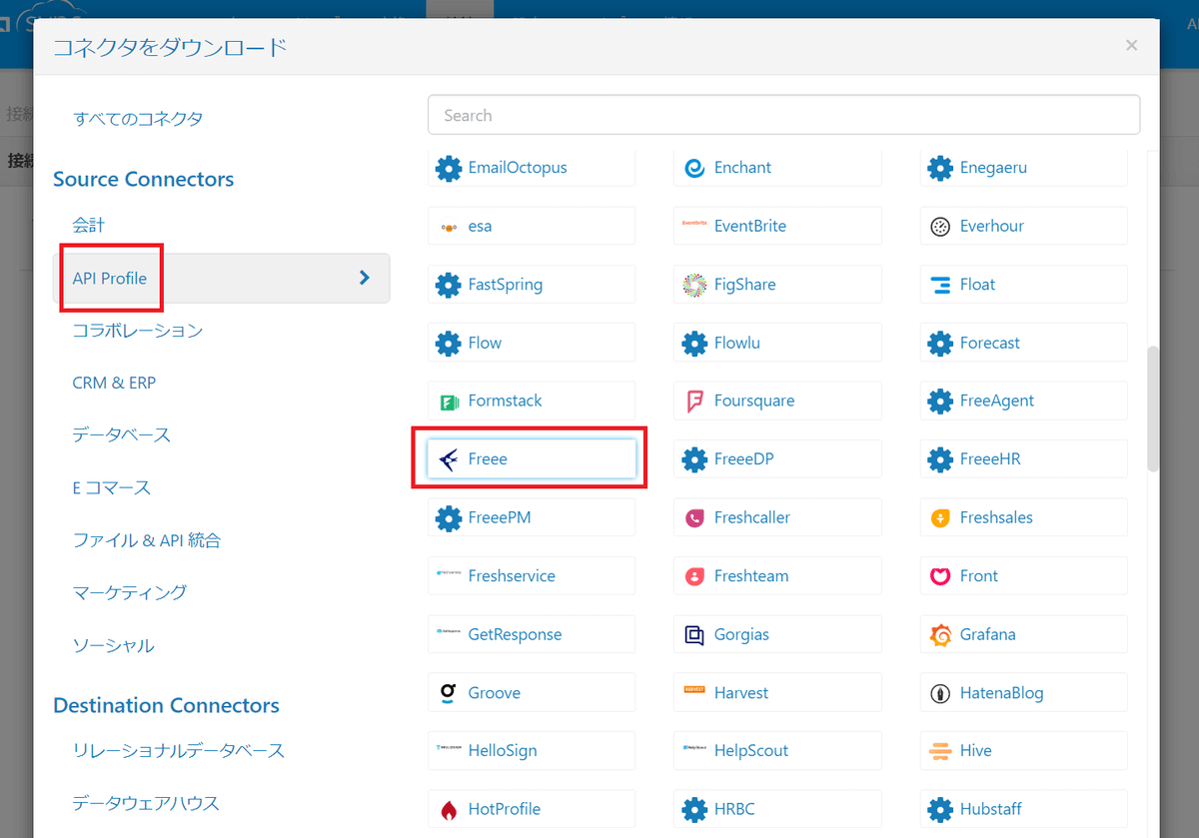Click the Groove logo icon
Viewport: 1199px width, 838px height.
449,692
